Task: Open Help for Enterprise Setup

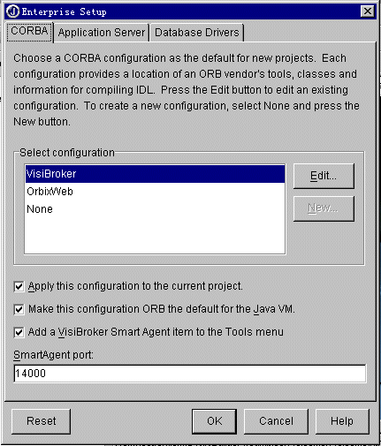Action: 342,421
